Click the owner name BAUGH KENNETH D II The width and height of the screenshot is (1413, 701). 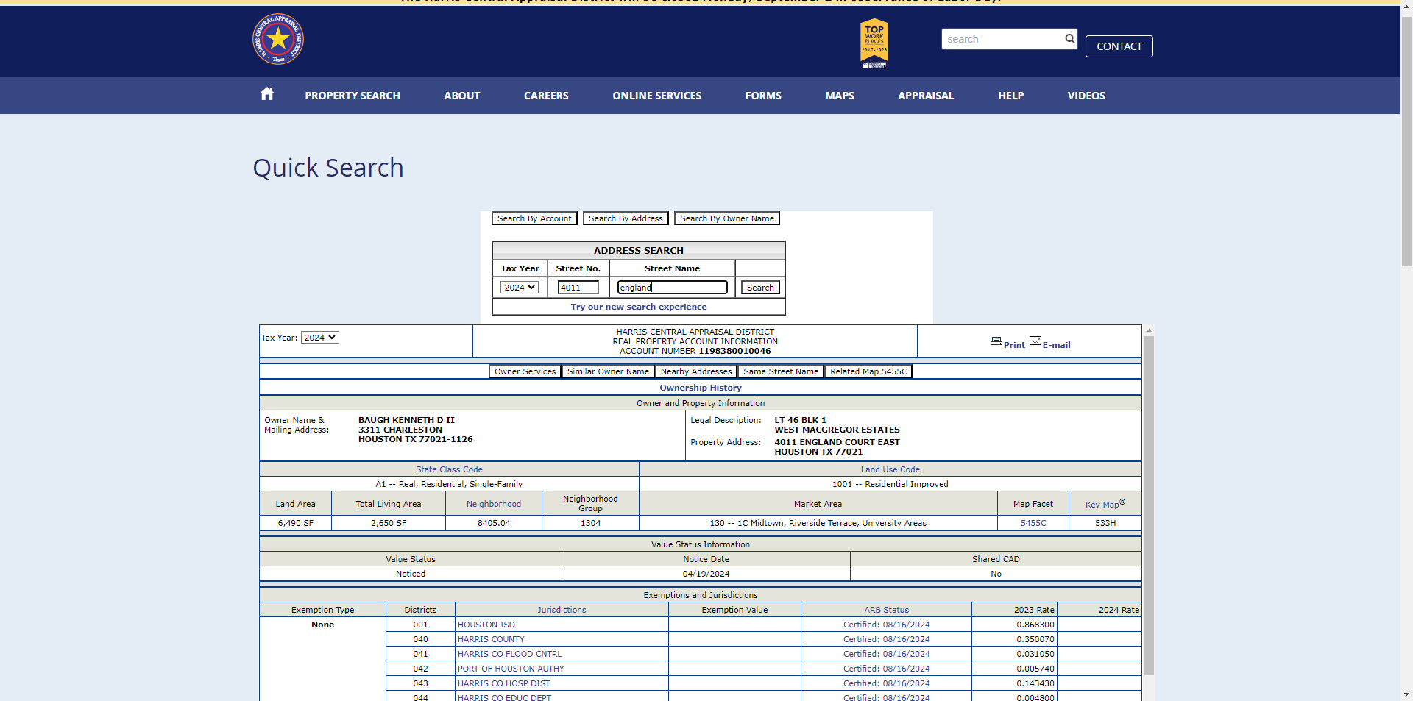tap(406, 420)
